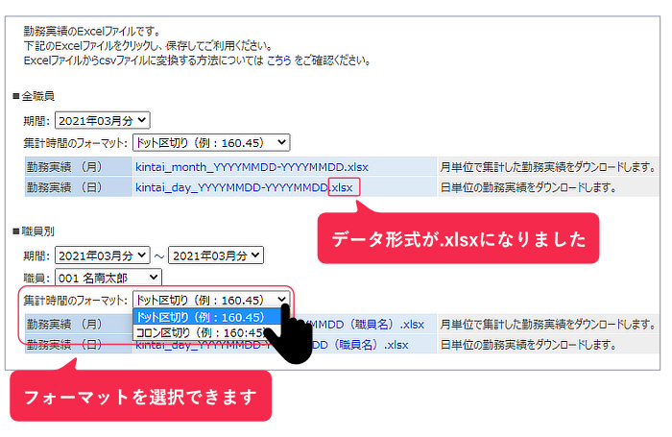
Task: Open the 職員別 start period dropdown
Action: click(103, 255)
